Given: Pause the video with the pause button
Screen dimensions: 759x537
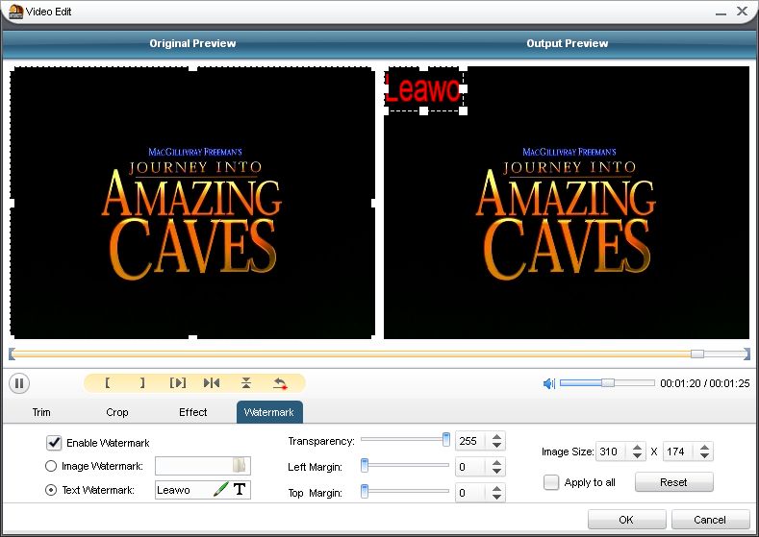Looking at the screenshot, I should (x=19, y=384).
